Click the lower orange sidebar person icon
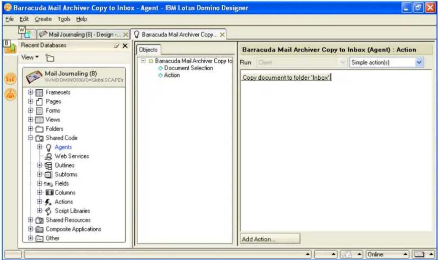The image size is (438, 260). click(10, 95)
